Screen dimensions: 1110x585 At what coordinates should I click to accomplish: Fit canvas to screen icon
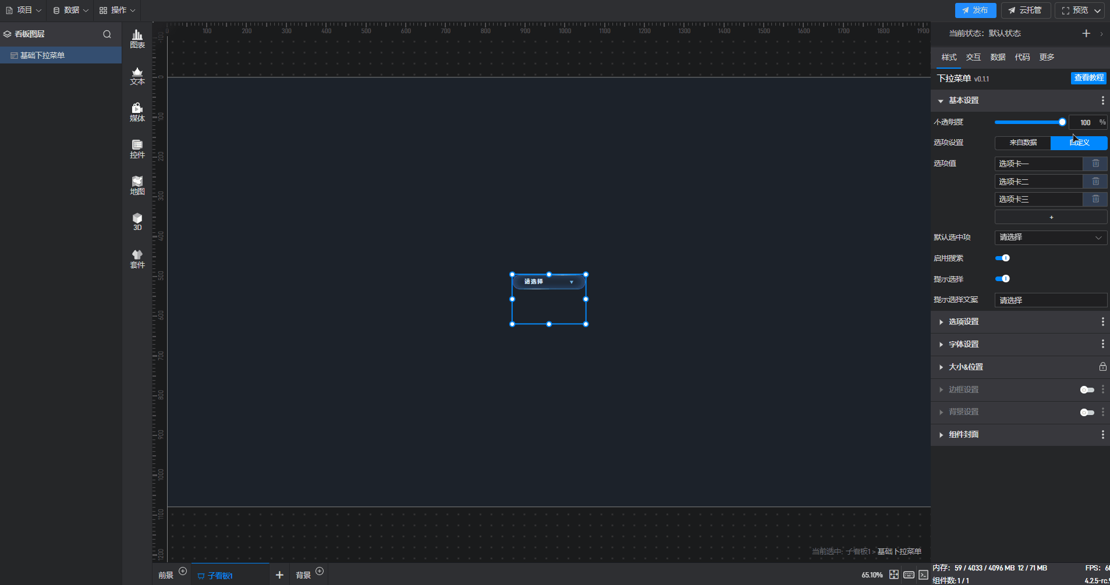tap(894, 575)
